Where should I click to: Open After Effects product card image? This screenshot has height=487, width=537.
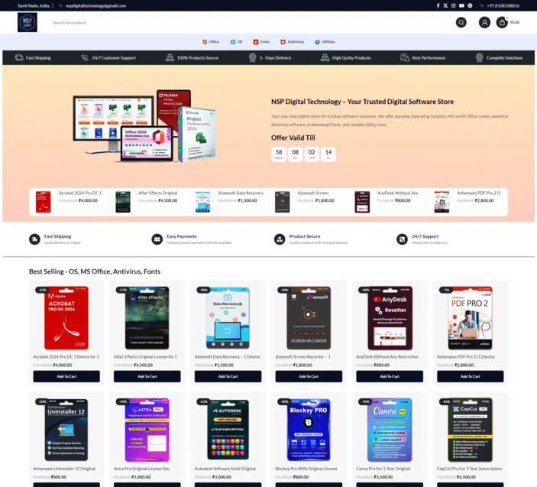[147, 318]
